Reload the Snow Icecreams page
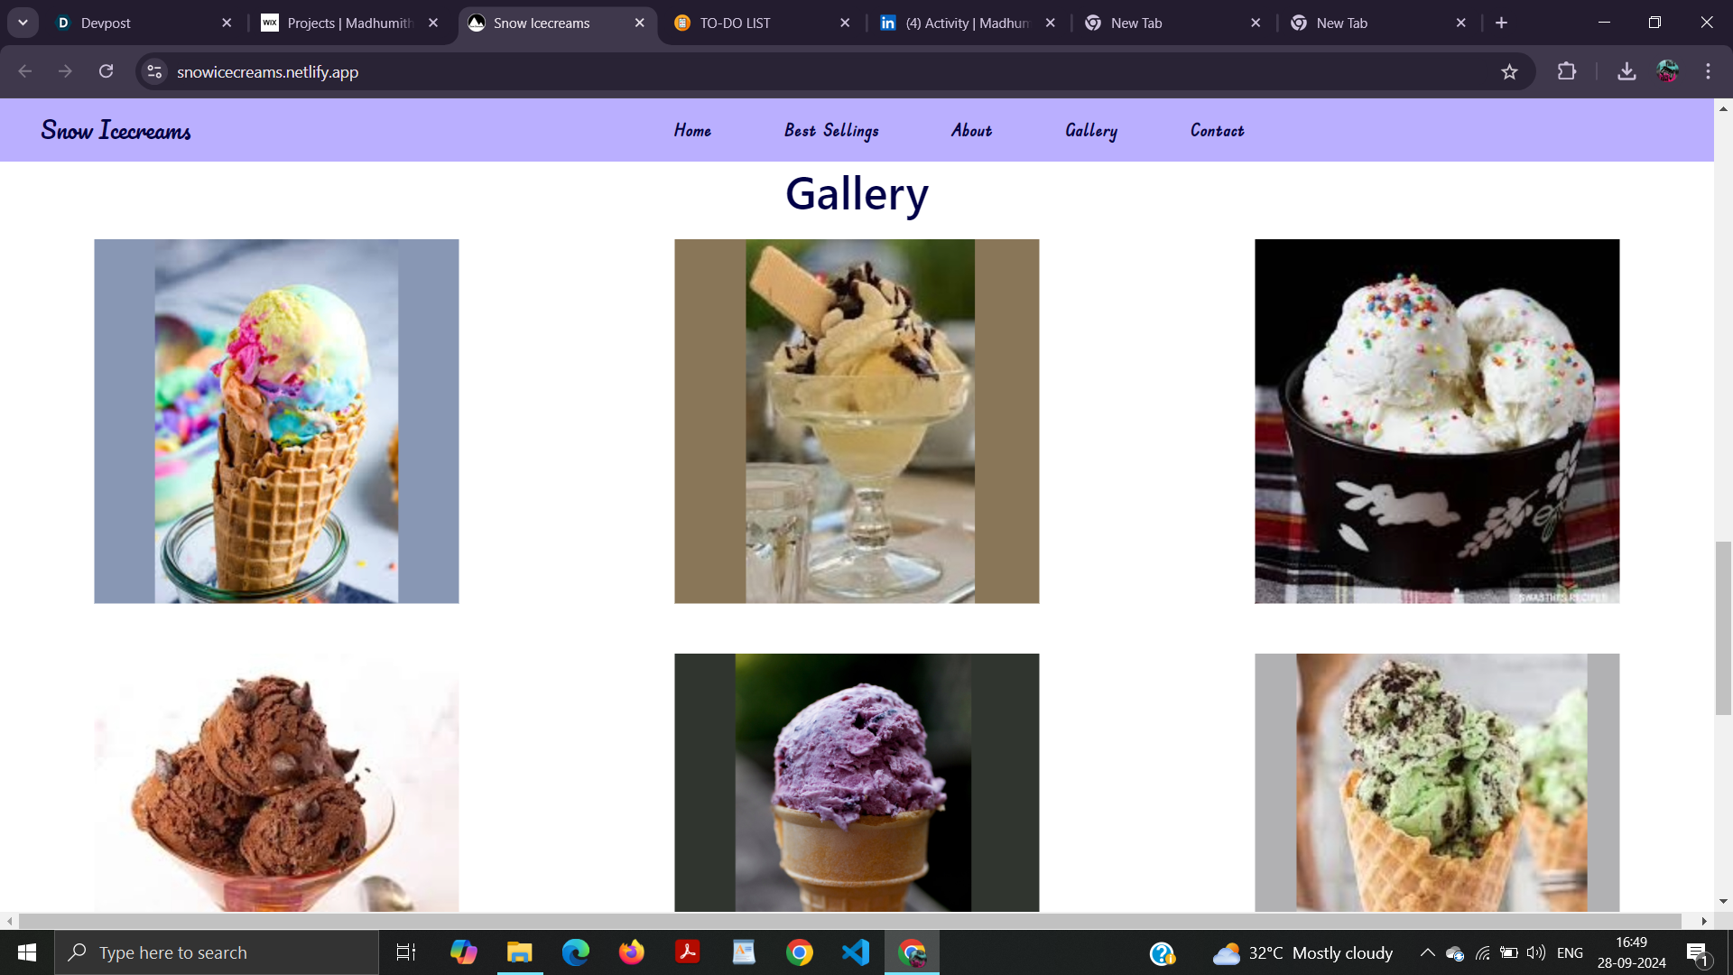Image resolution: width=1733 pixels, height=975 pixels. tap(106, 71)
